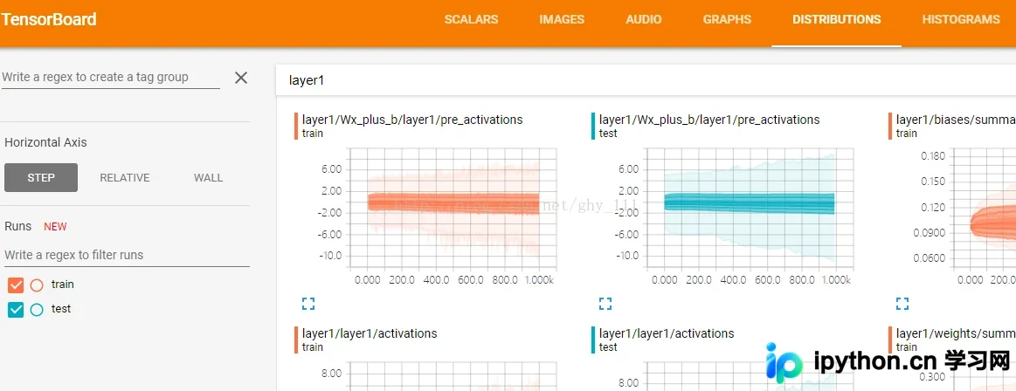The image size is (1016, 391).
Task: Set horizontal axis to STEP
Action: point(41,177)
